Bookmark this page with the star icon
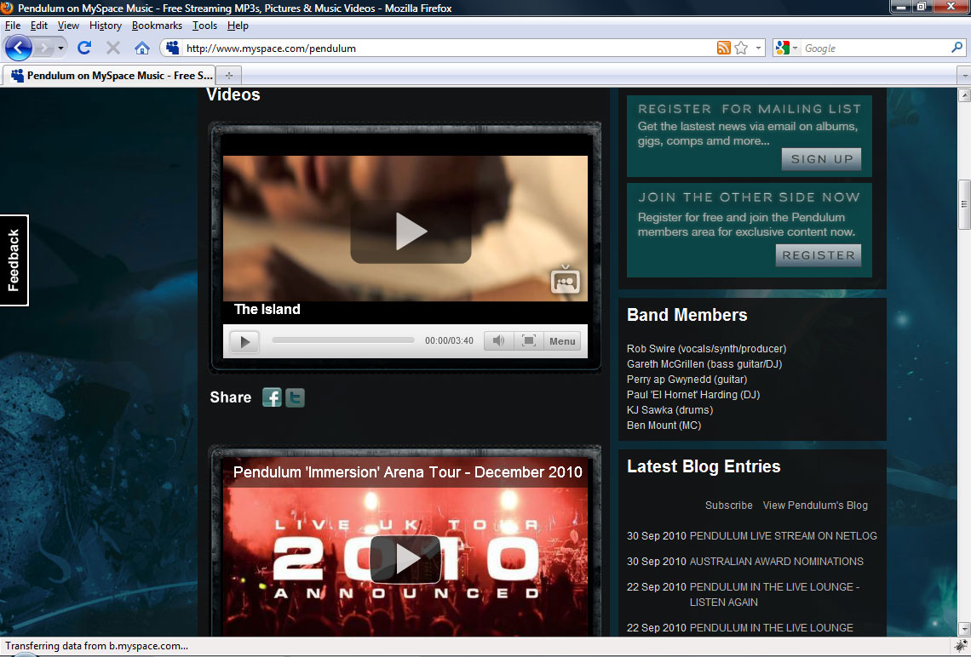This screenshot has height=657, width=971. coord(741,48)
